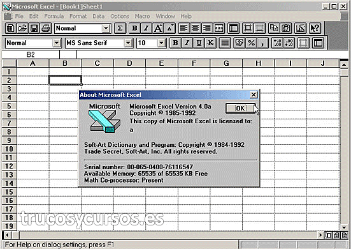Apply the bottom border icon

pyautogui.click(x=260, y=28)
